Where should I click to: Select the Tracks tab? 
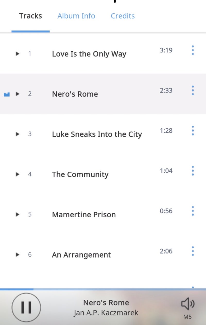point(30,16)
